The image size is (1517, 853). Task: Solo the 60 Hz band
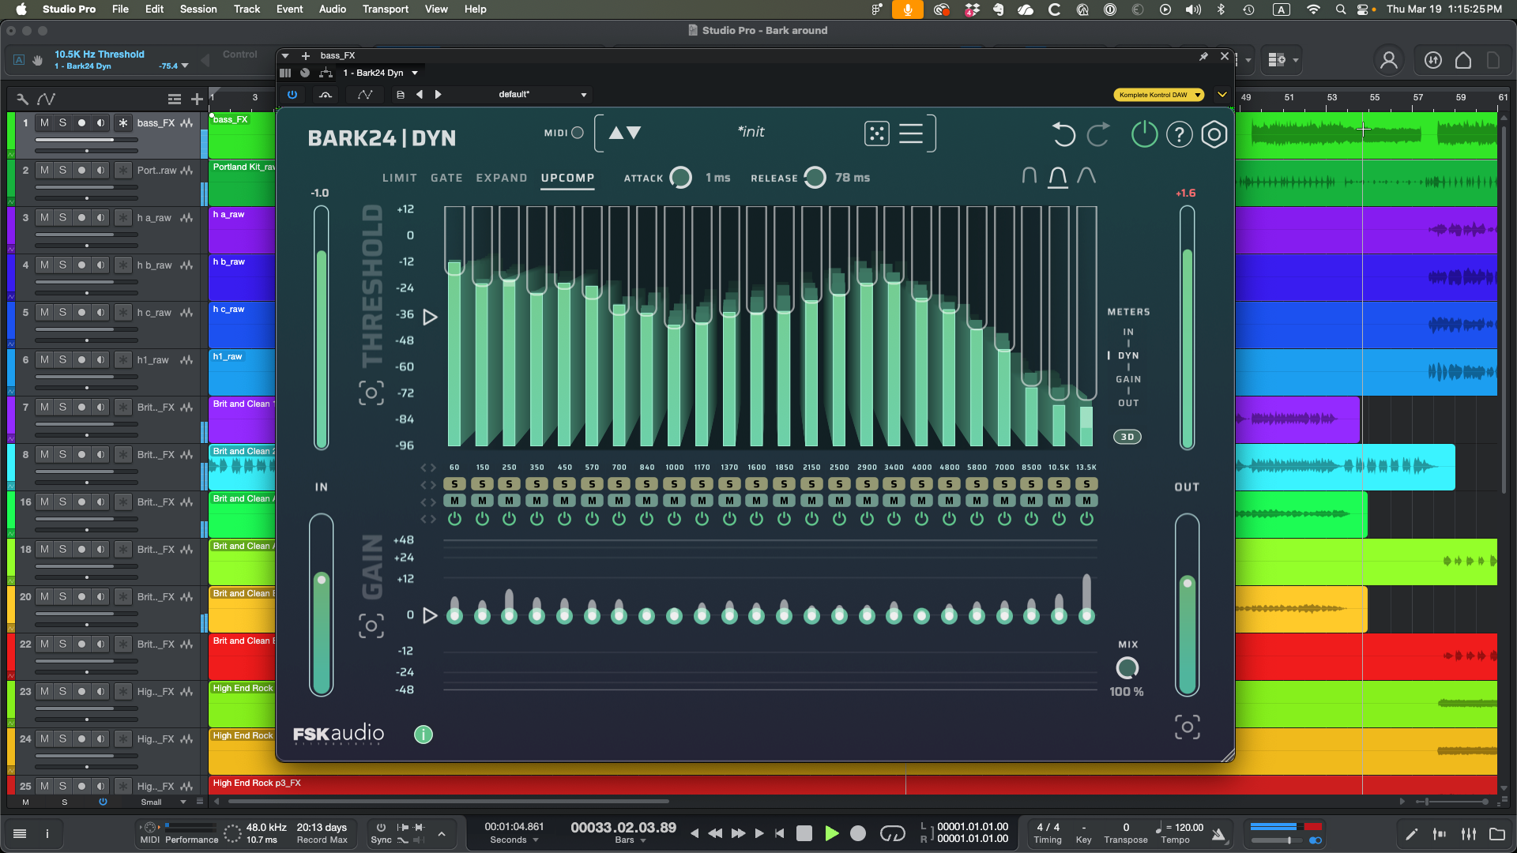point(455,483)
